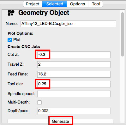
Task: Uncheck the Plot checkbox
Action: pyautogui.click(x=10, y=40)
